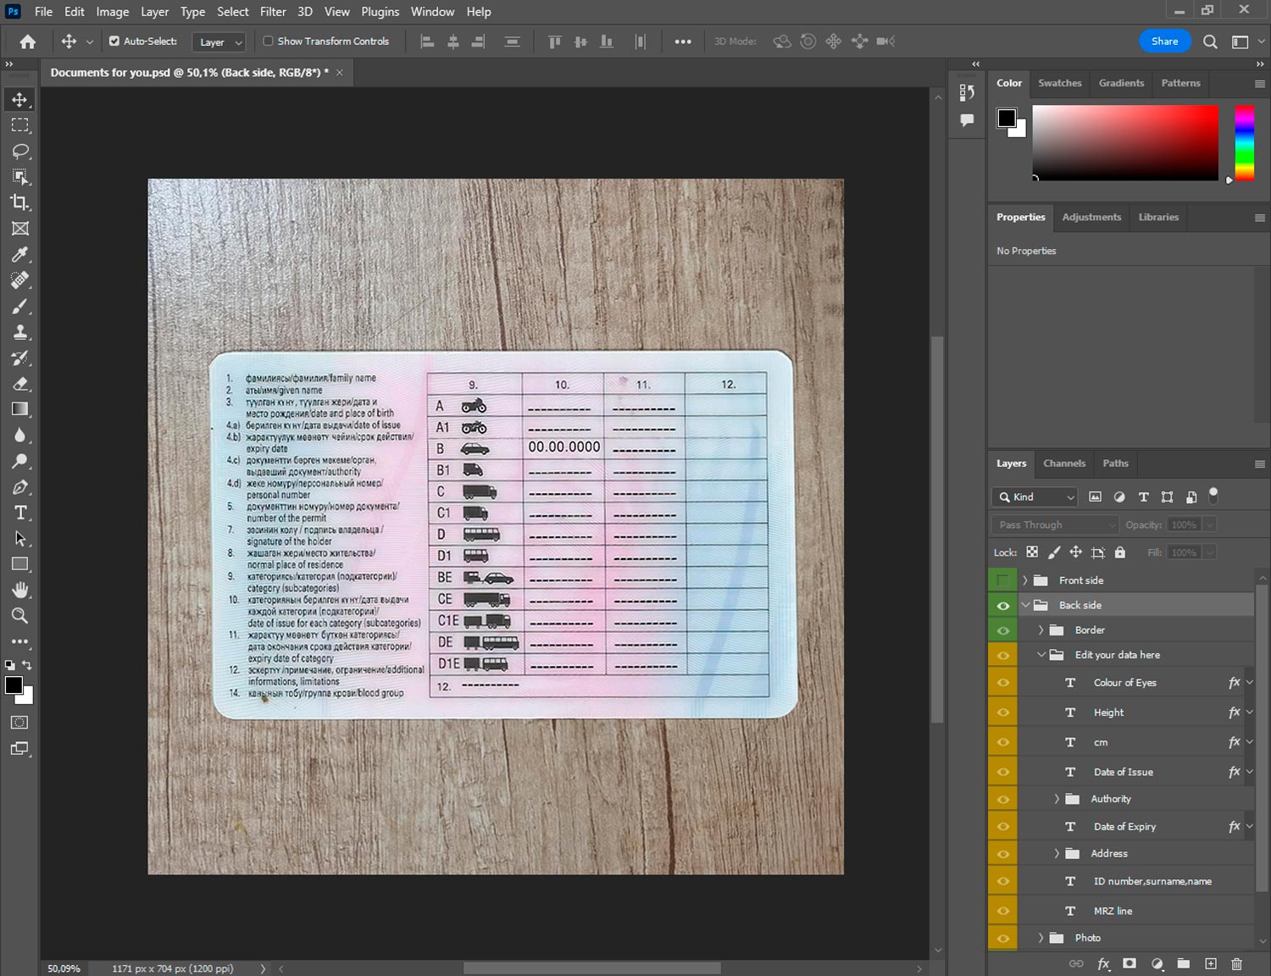Activate the Clone Stamp tool
This screenshot has width=1271, height=976.
coord(20,332)
